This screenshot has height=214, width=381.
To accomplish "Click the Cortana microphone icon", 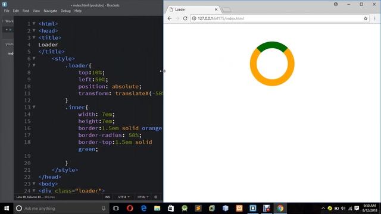I will point(104,208).
